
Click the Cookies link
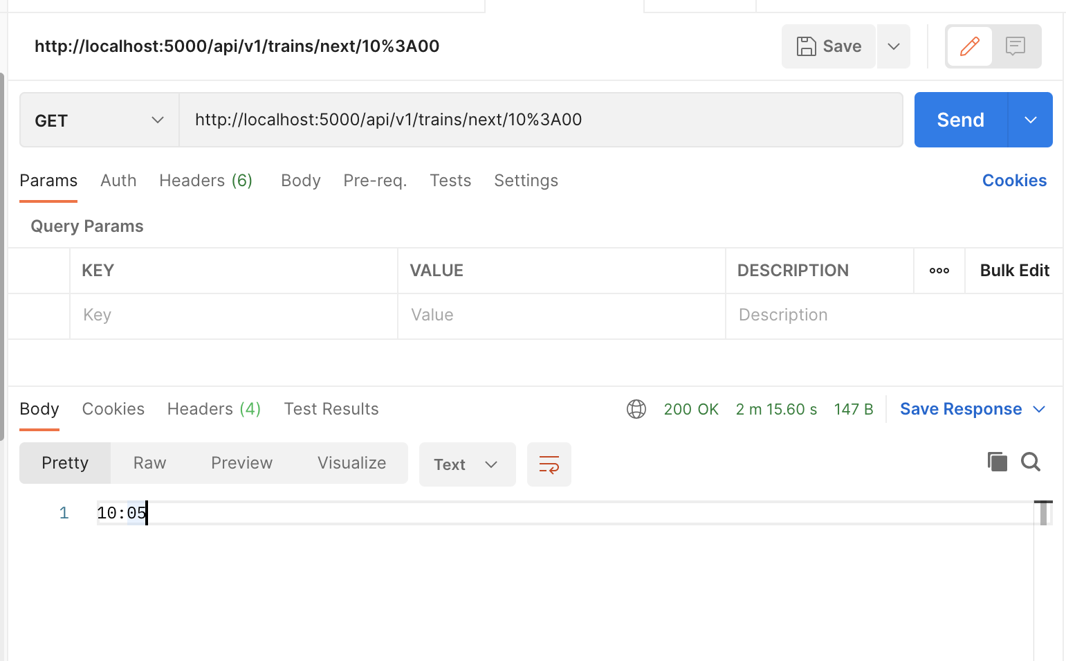(1014, 181)
